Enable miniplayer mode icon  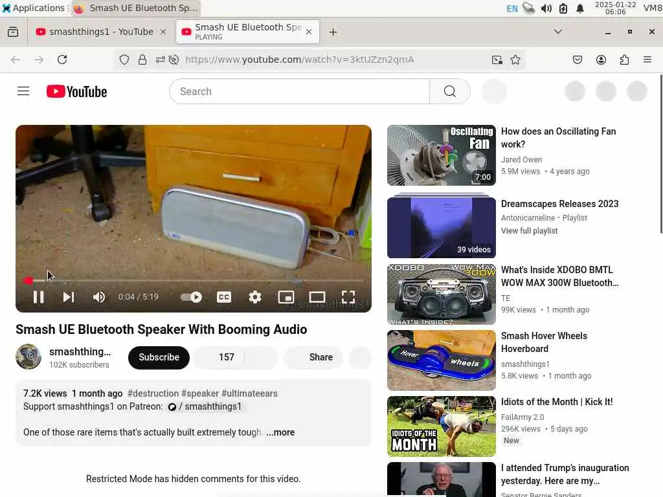tap(286, 297)
